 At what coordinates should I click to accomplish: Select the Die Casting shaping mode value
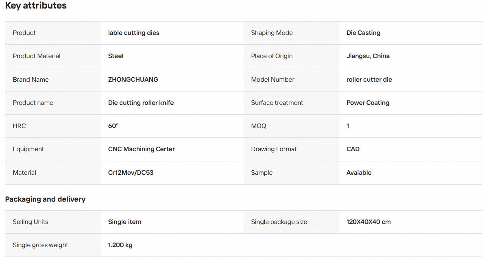pos(363,33)
